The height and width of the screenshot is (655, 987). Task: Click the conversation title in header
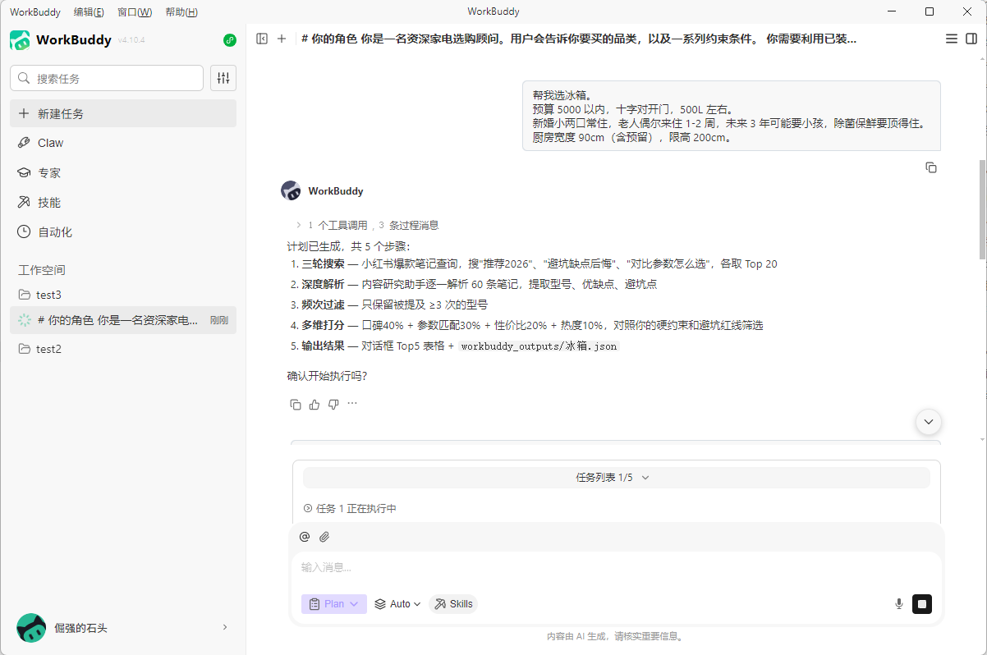coord(579,39)
